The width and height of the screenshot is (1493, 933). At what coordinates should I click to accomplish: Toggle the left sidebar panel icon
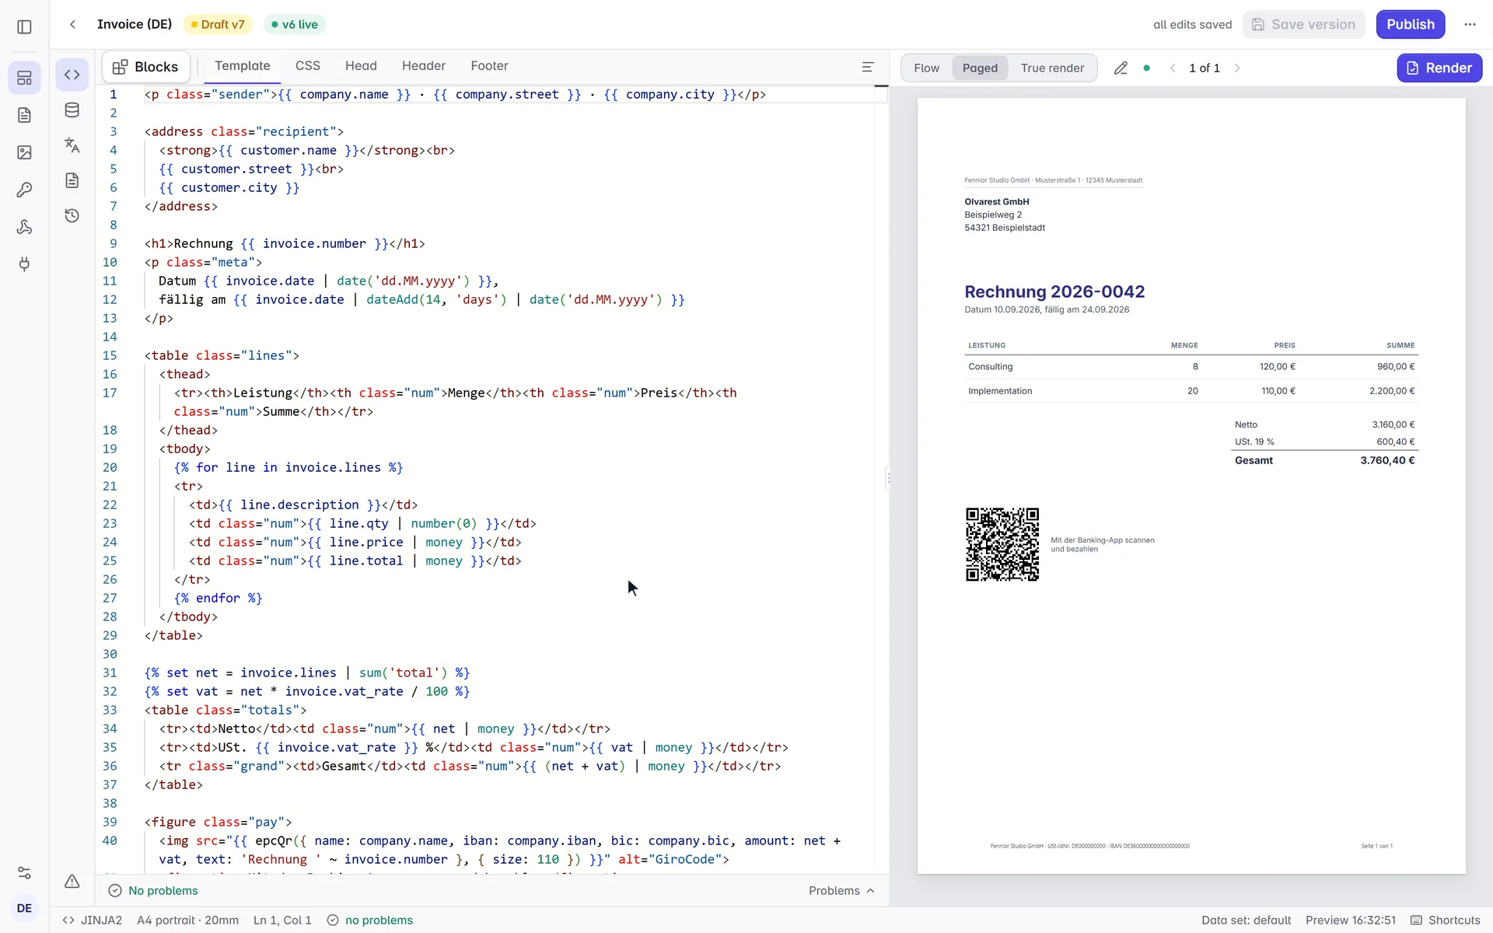[24, 26]
